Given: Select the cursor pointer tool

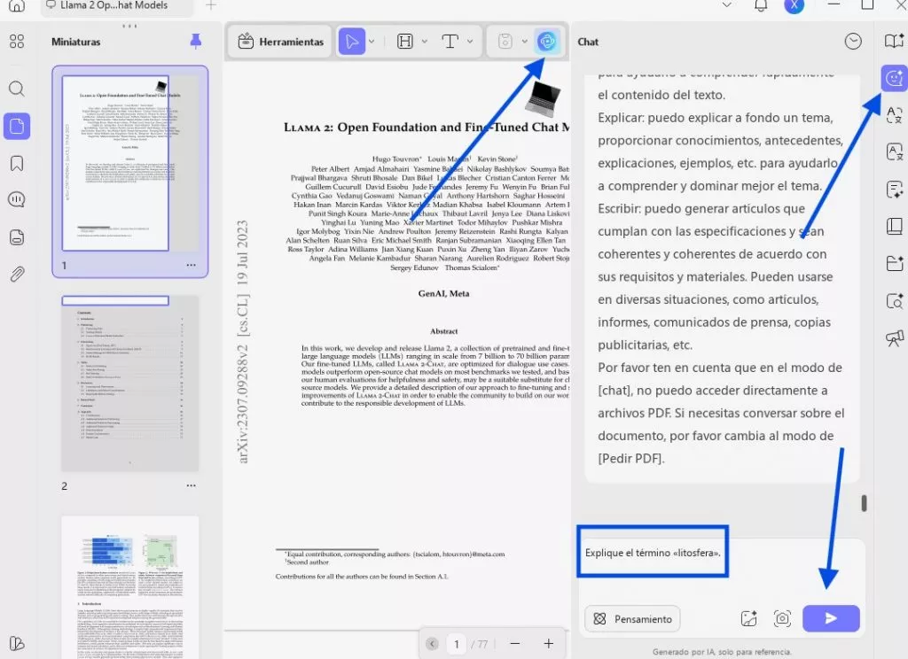Looking at the screenshot, I should pos(351,42).
